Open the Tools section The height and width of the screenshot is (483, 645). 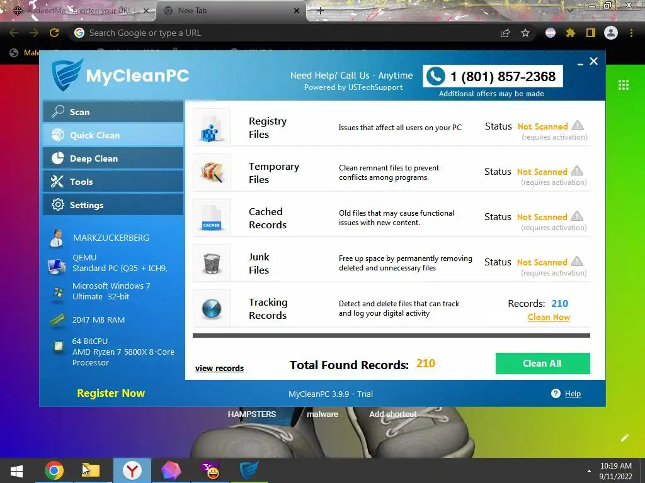(113, 182)
